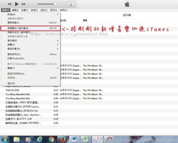Click the 0:32 duration cell
Viewport: 178px width, 143px height.
pyautogui.click(x=56, y=111)
